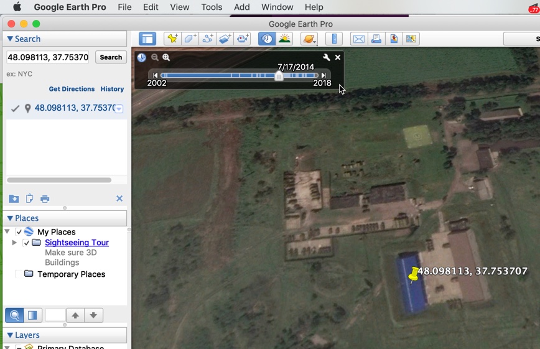The width and height of the screenshot is (540, 349).
Task: Toggle the historical imagery clock button
Action: point(267,39)
